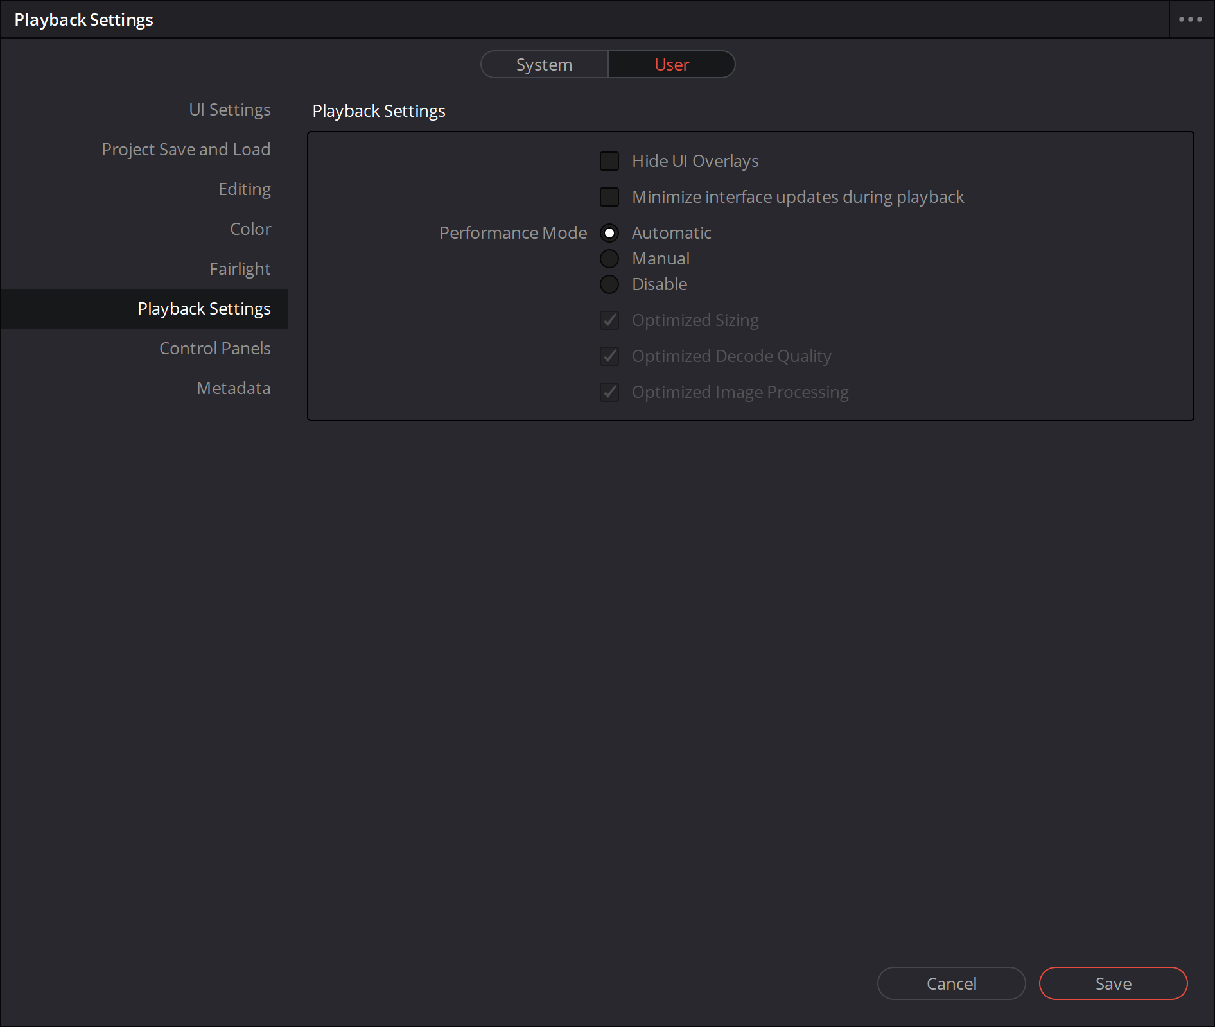Open the Editing settings section

click(245, 189)
